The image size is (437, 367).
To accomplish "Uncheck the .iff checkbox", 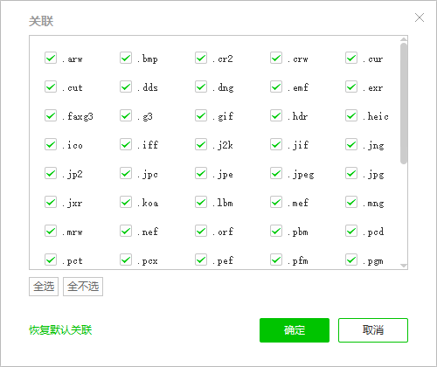I will pos(126,144).
